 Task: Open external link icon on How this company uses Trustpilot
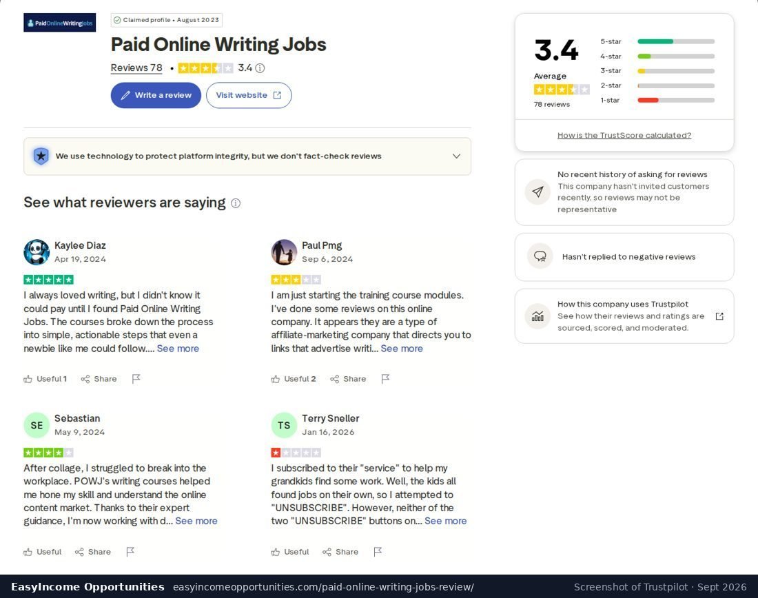[719, 316]
